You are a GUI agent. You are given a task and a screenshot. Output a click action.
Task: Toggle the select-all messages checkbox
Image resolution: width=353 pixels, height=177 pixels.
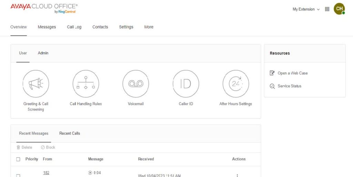(x=18, y=159)
